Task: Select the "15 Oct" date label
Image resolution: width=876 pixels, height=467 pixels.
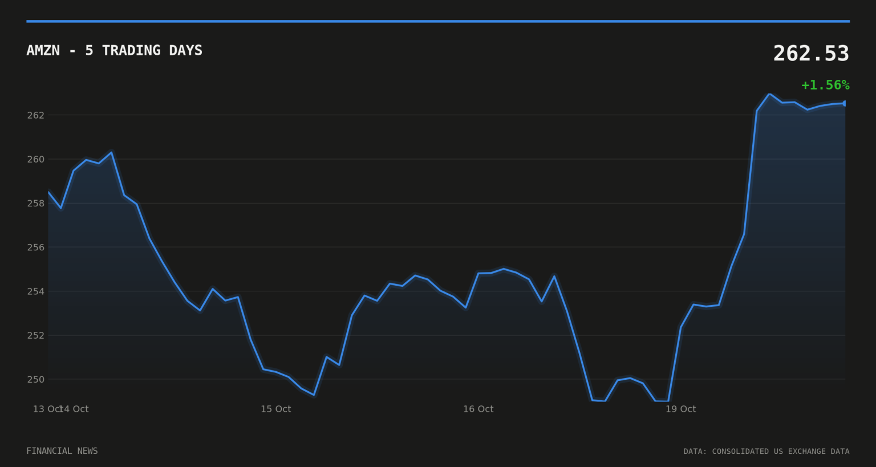Action: pyautogui.click(x=276, y=409)
